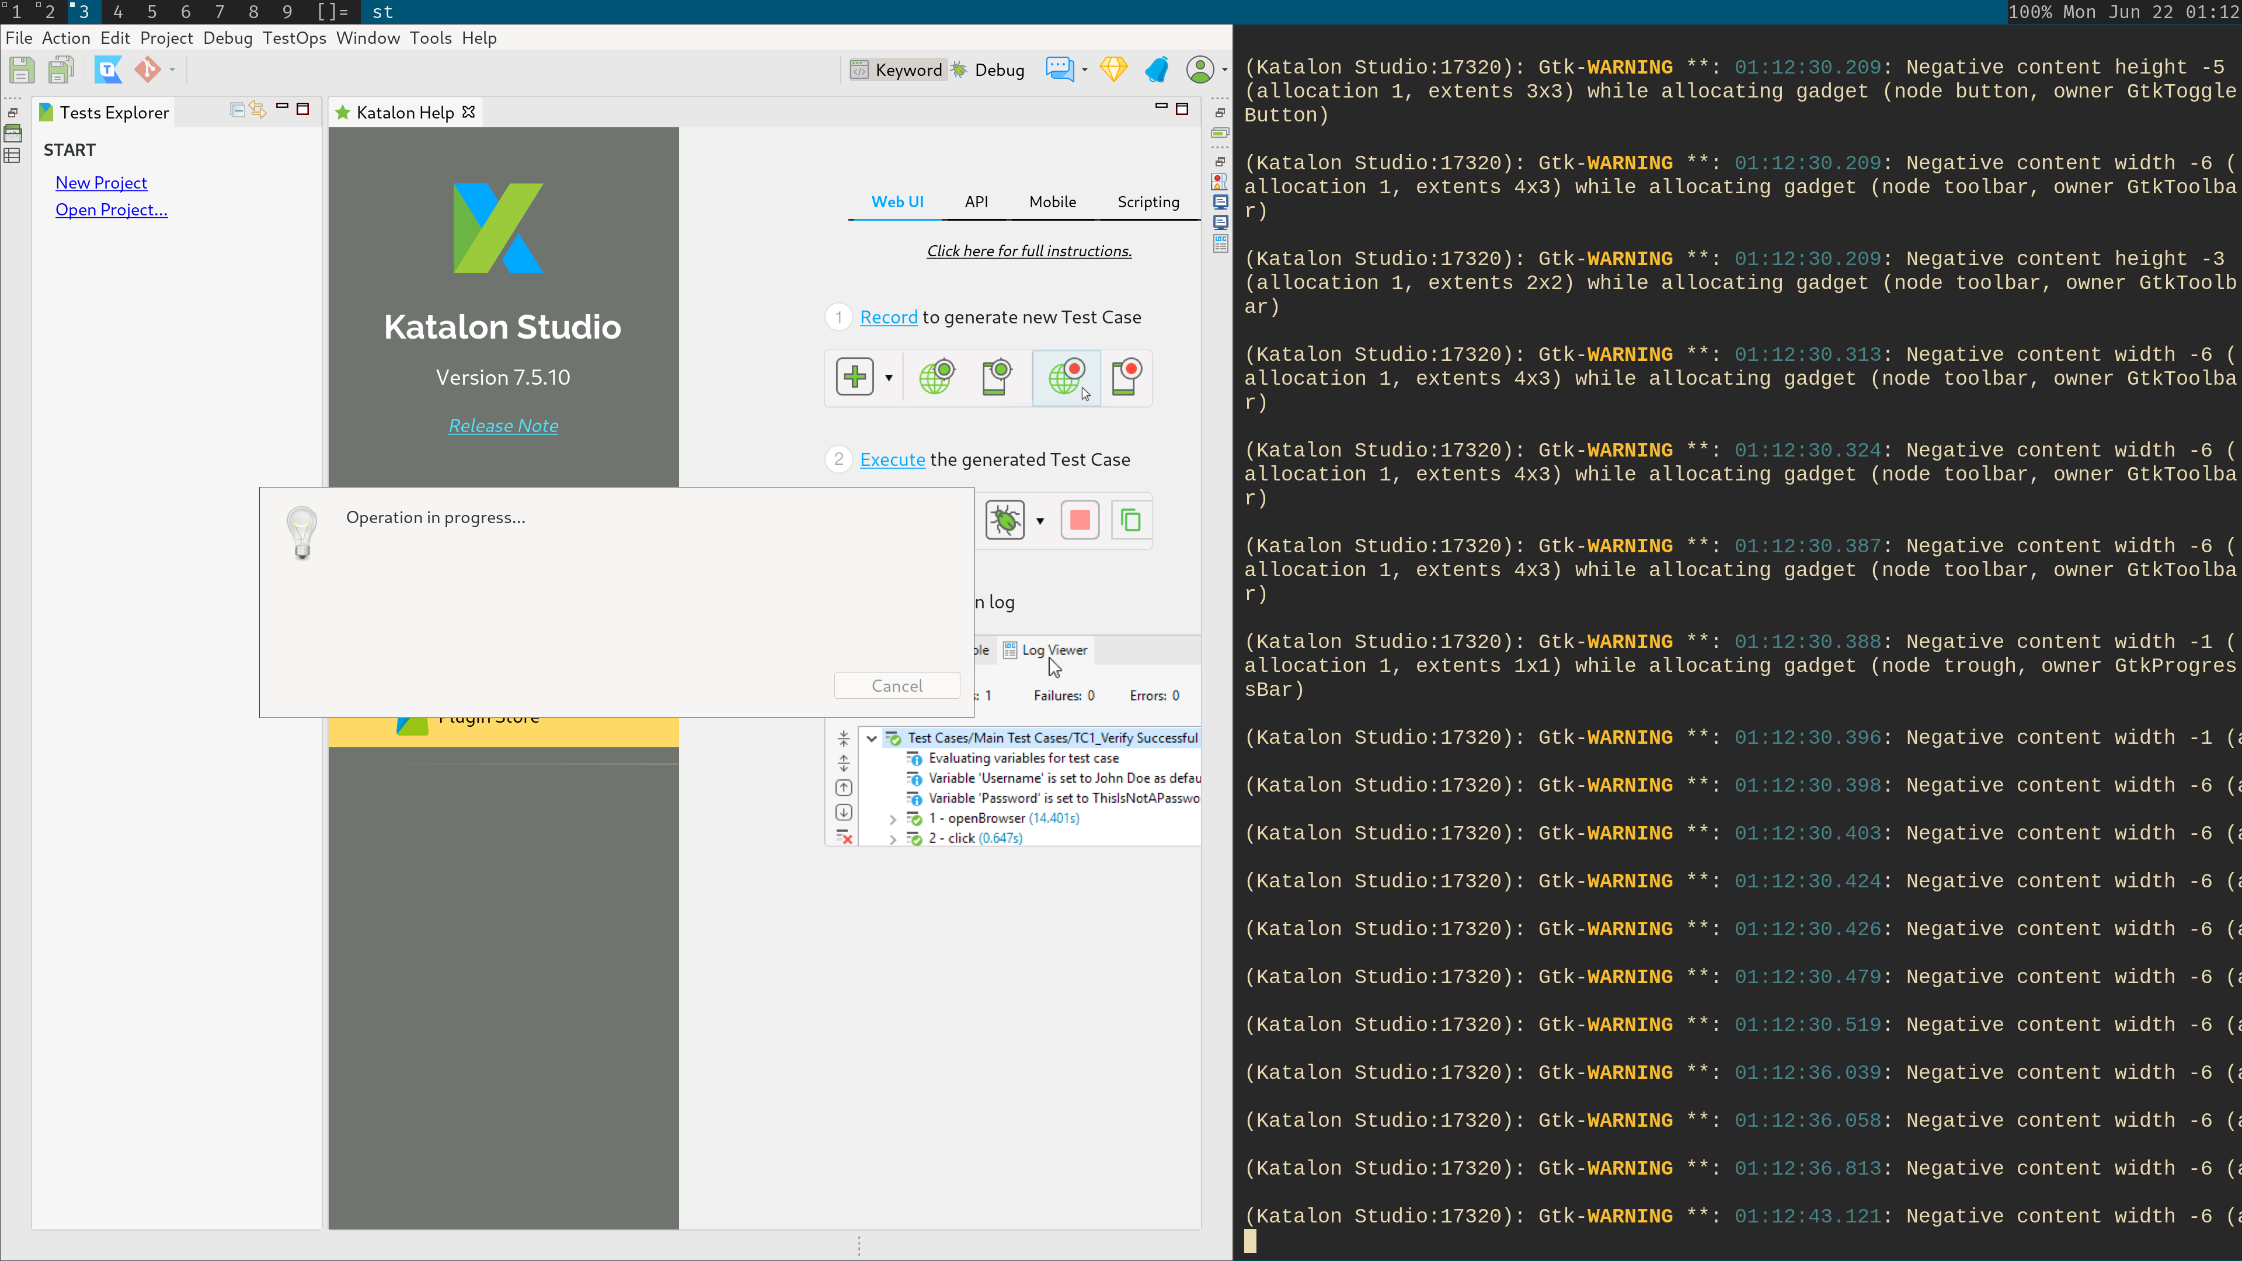Expand the 1 - openBrowser log entry
Viewport: 2242px width, 1261px height.
pos(893,818)
